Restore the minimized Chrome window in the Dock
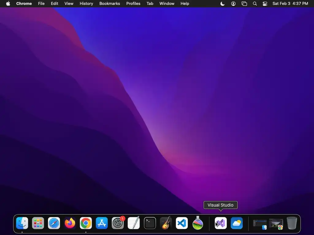Image resolution: width=314 pixels, height=235 pixels. click(x=276, y=224)
